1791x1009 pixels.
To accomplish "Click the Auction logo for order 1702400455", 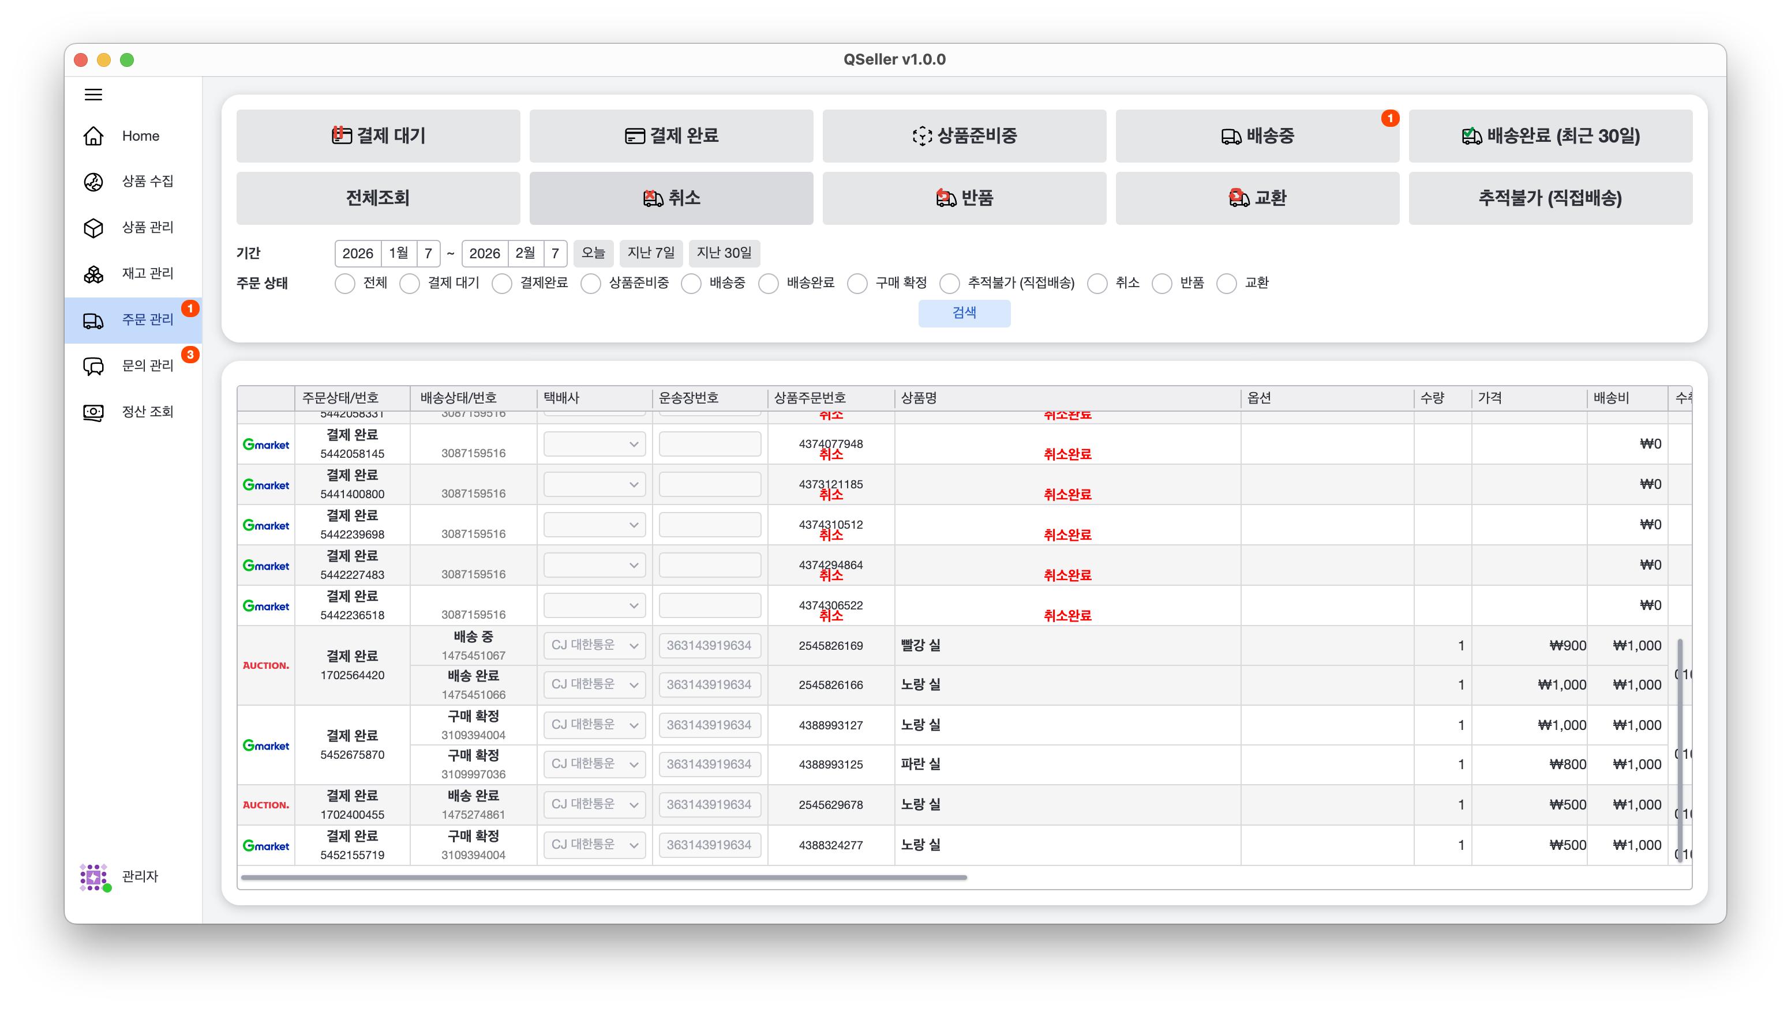I will pos(265,805).
